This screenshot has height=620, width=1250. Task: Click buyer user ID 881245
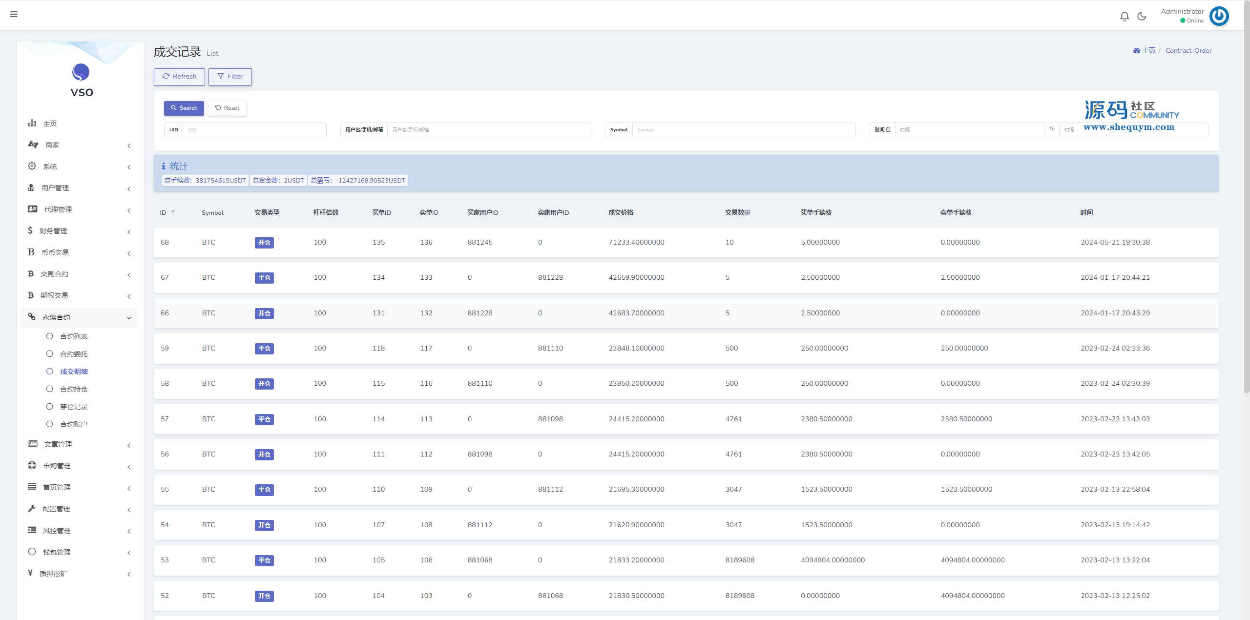point(480,242)
